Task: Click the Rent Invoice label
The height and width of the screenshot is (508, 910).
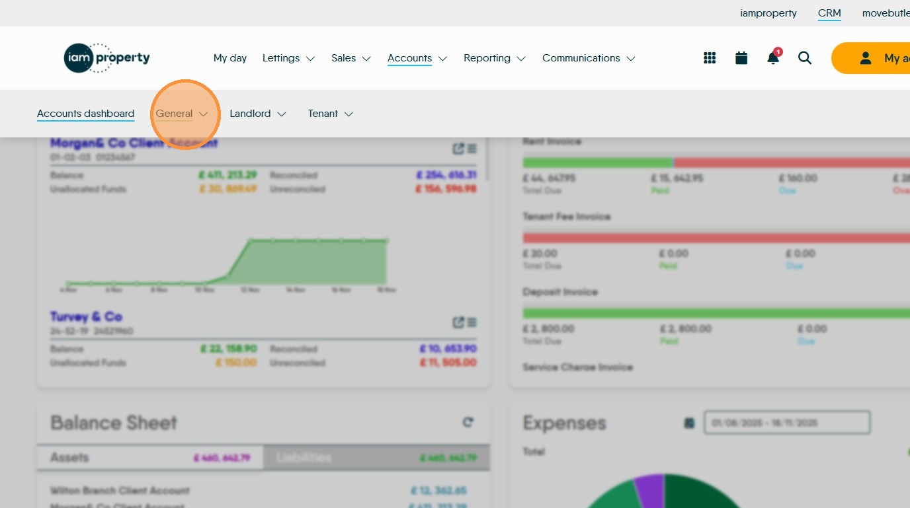Action: click(552, 141)
